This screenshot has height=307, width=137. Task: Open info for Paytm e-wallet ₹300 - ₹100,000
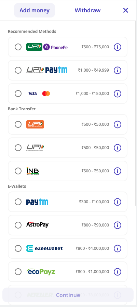tap(118, 202)
